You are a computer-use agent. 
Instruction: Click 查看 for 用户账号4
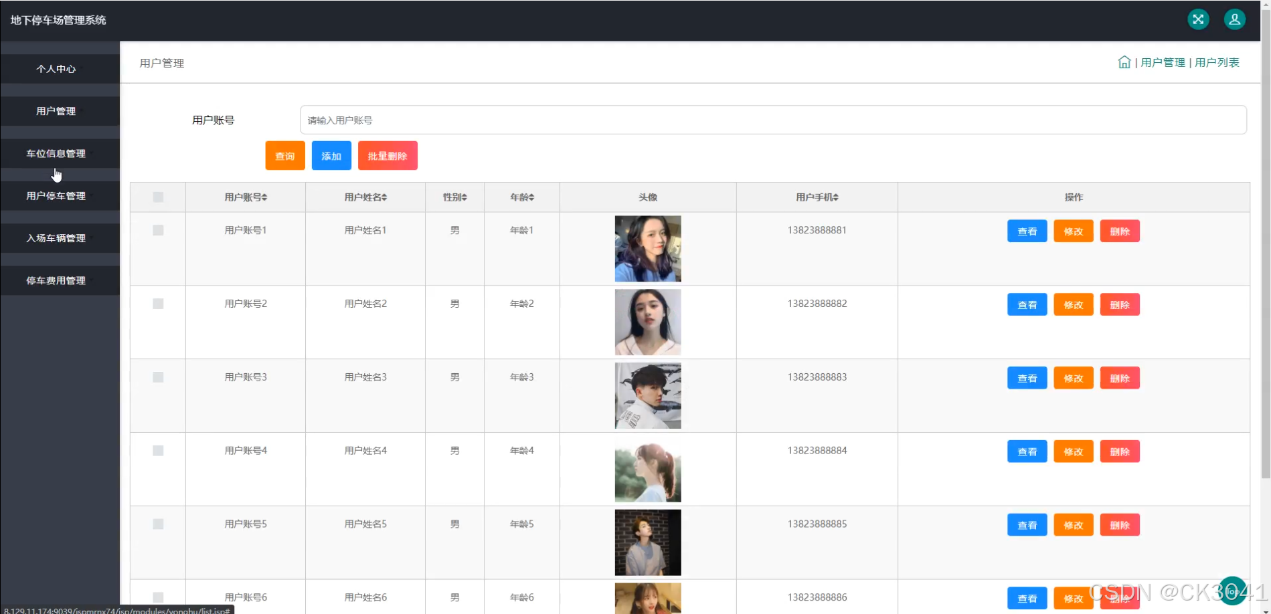click(x=1027, y=452)
